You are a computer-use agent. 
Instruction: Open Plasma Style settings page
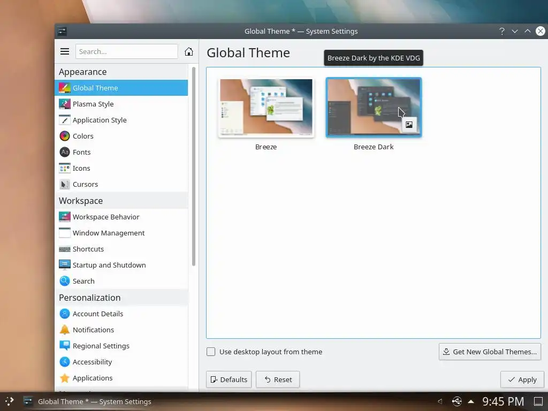coord(121,104)
